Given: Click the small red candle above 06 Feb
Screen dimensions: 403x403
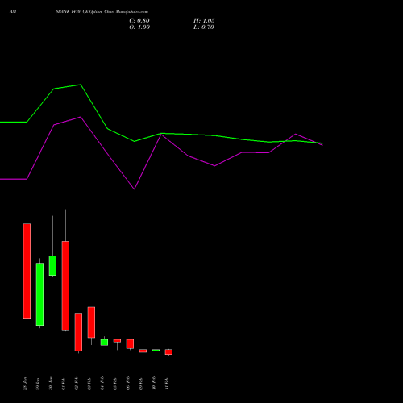Looking at the screenshot, I should pyautogui.click(x=130, y=344).
